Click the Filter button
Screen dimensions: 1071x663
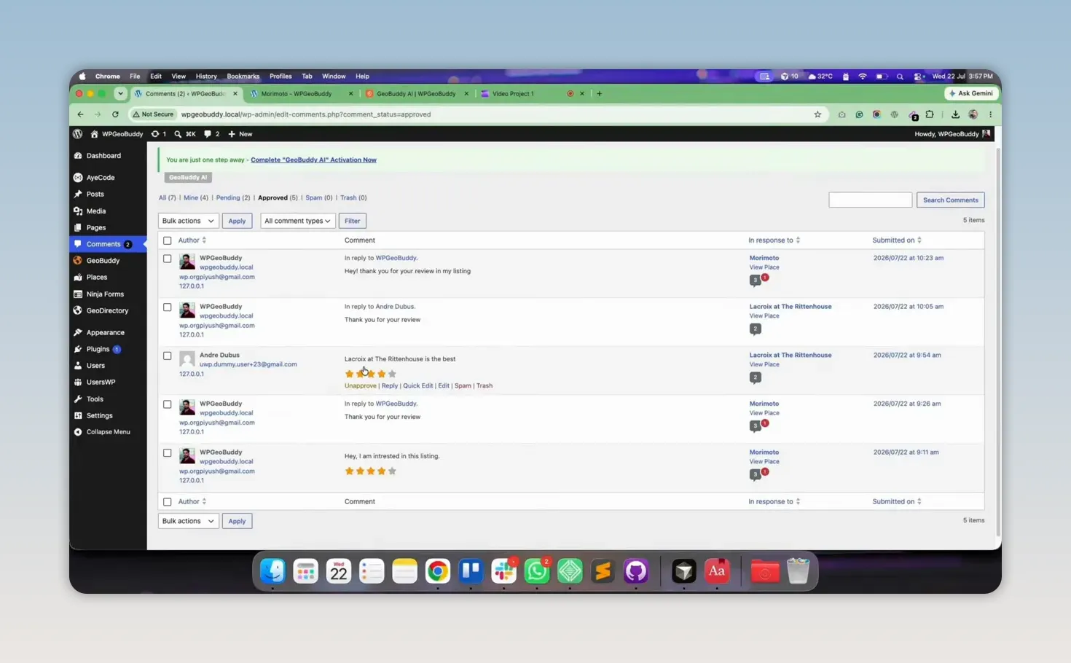(352, 221)
